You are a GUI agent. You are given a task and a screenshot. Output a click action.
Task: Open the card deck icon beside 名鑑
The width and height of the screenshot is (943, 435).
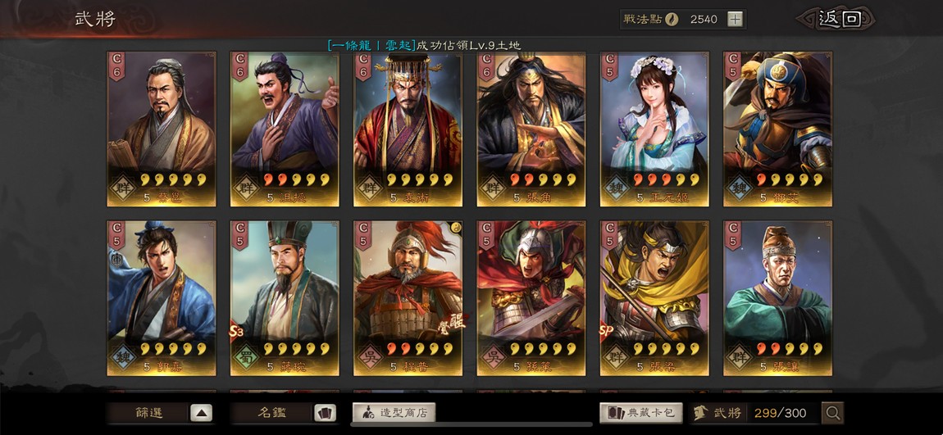[x=325, y=413]
